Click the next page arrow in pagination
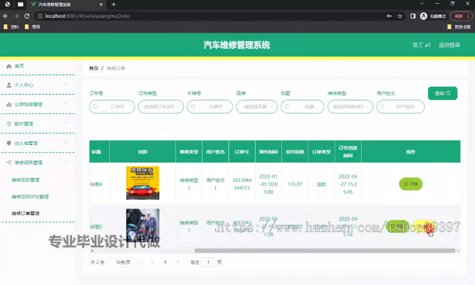Image resolution: width=475 pixels, height=285 pixels. (x=178, y=262)
